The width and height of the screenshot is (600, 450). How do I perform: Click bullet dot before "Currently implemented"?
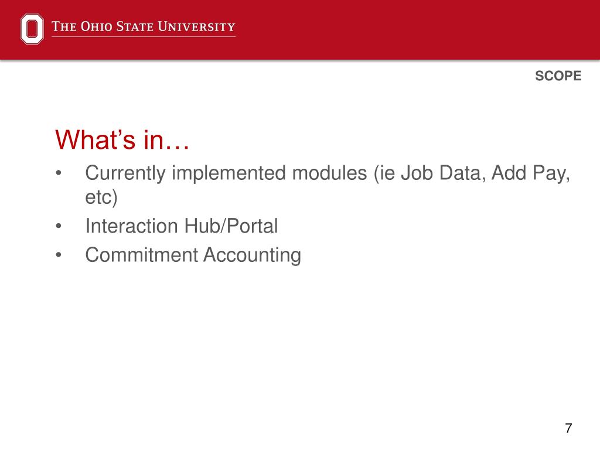click(x=59, y=173)
